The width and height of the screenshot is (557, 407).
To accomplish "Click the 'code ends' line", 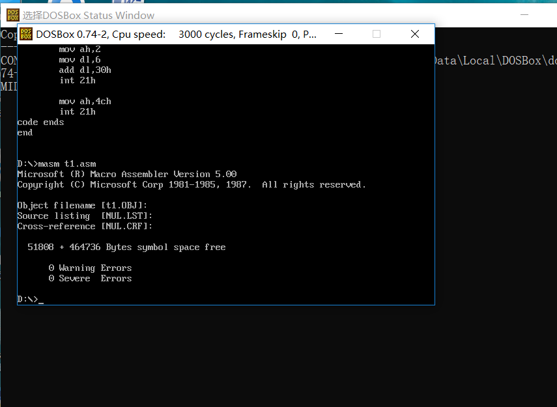I will 40,122.
